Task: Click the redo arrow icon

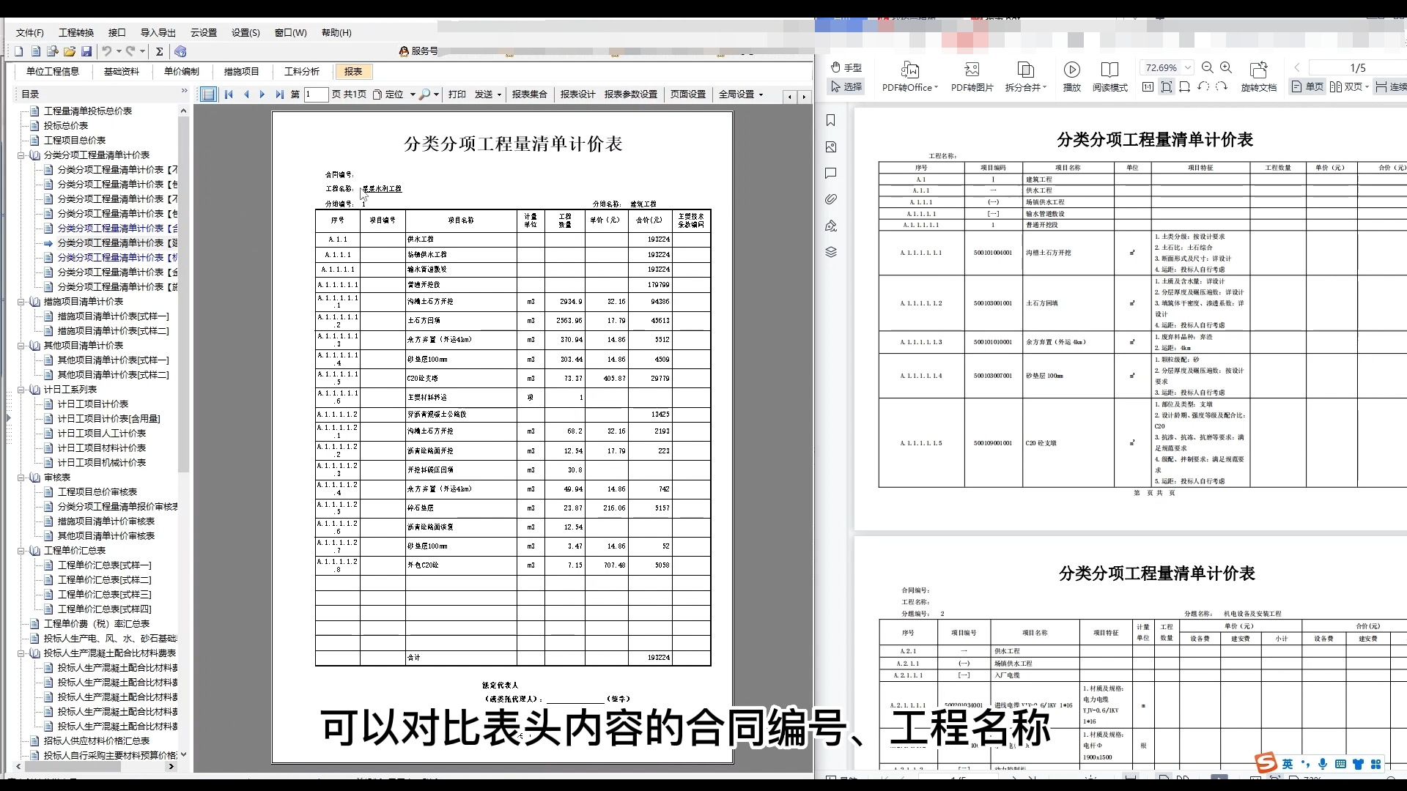Action: click(x=130, y=51)
